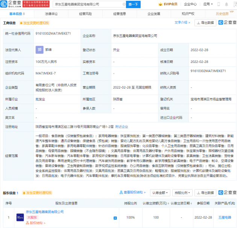Screen dimensions: 237x228
Task: Open the 认缴金额 filter dropdown
Action: (160, 193)
